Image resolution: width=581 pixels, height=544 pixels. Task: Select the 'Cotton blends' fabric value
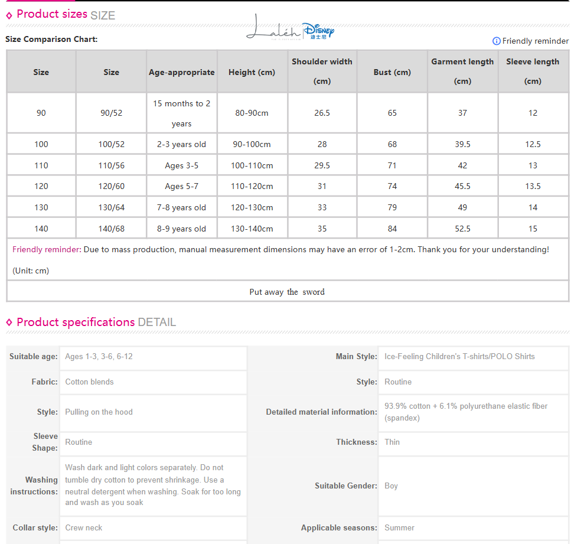pos(89,382)
